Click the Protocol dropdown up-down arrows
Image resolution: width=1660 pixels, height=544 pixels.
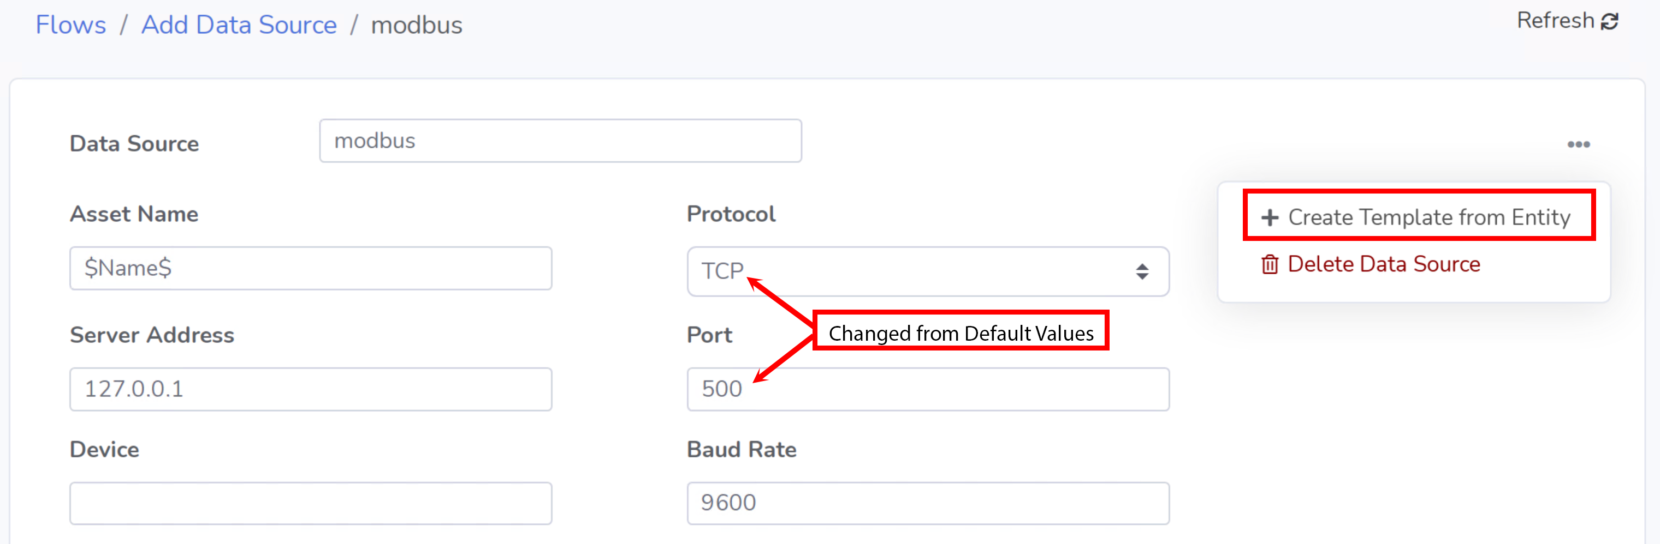[1142, 271]
